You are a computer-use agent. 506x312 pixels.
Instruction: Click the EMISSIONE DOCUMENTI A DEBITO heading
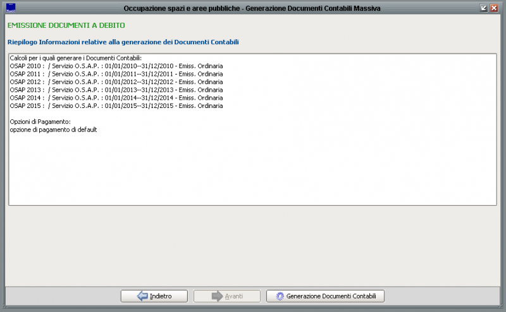pos(66,25)
